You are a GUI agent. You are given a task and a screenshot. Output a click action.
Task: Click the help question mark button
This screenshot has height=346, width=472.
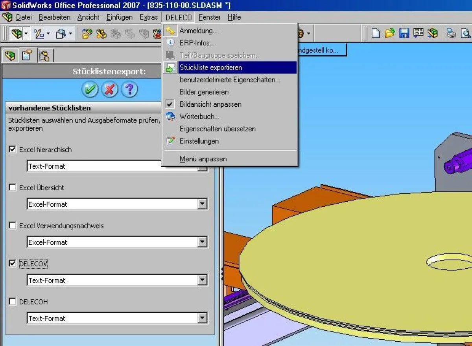pos(130,89)
